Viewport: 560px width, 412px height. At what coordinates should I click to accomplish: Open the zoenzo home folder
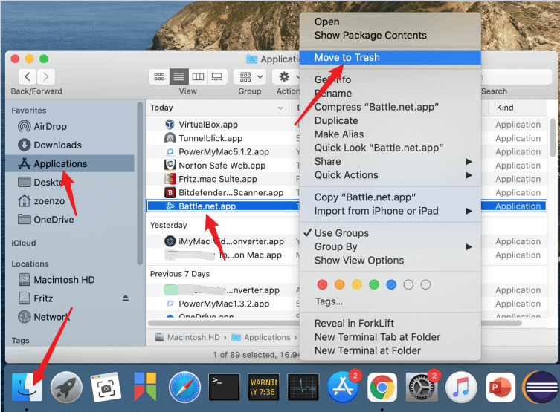[x=42, y=201]
